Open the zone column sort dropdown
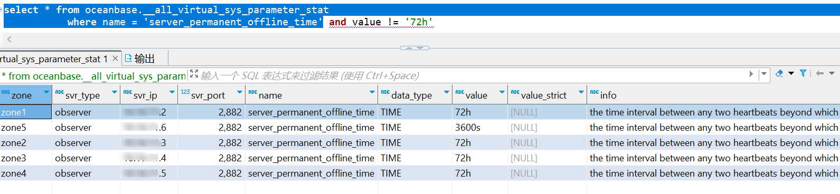 (46, 92)
